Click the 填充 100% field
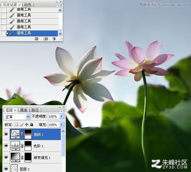 click(x=54, y=125)
